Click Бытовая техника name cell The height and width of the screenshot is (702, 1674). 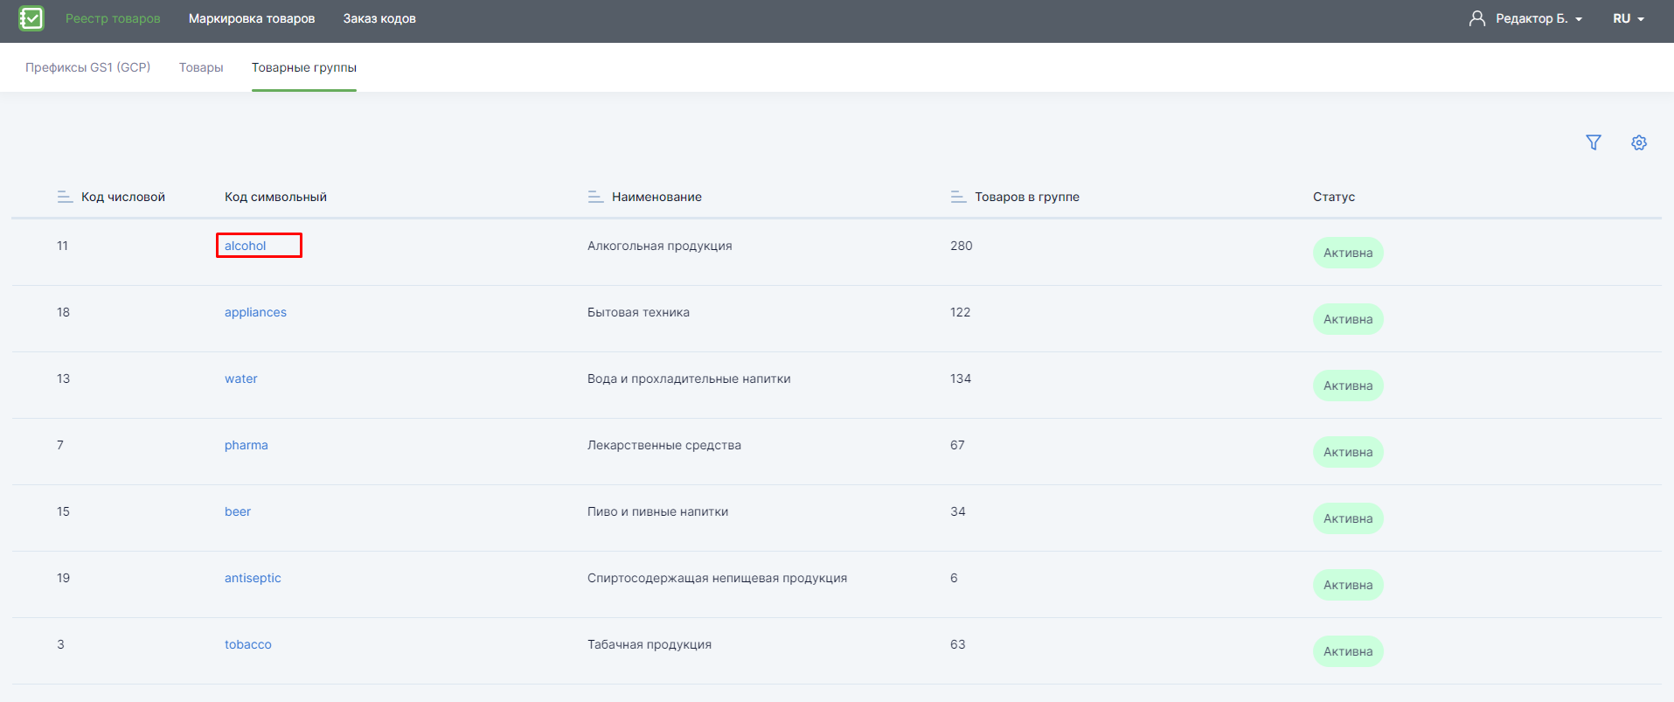point(638,312)
